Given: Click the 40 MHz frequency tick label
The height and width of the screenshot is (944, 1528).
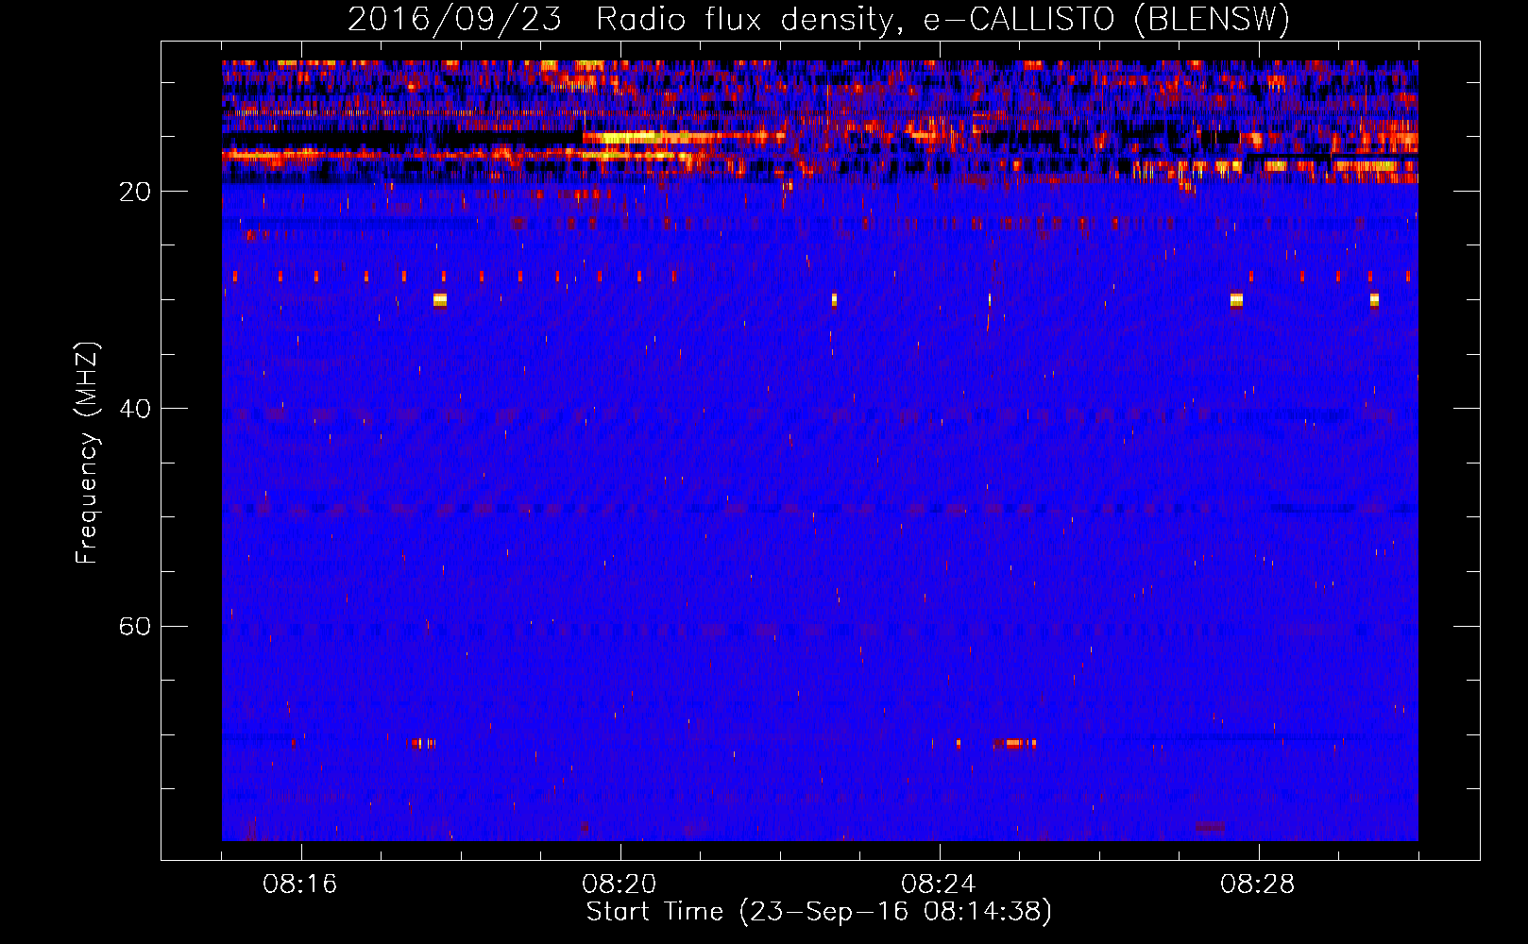Looking at the screenshot, I should pos(134,409).
